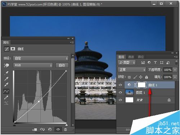
Task: Pick the gray point eyedropper
Action: (6, 79)
